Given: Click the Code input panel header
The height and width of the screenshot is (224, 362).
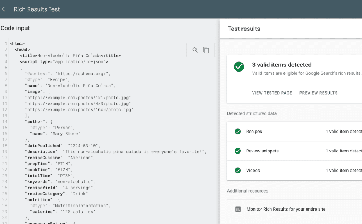Looking at the screenshot, I should click(x=15, y=28).
